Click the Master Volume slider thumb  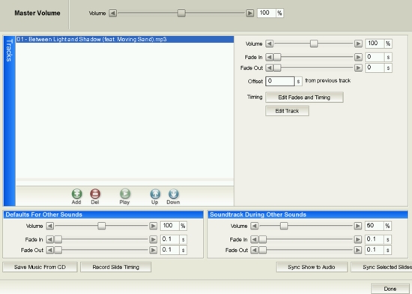pyautogui.click(x=181, y=13)
